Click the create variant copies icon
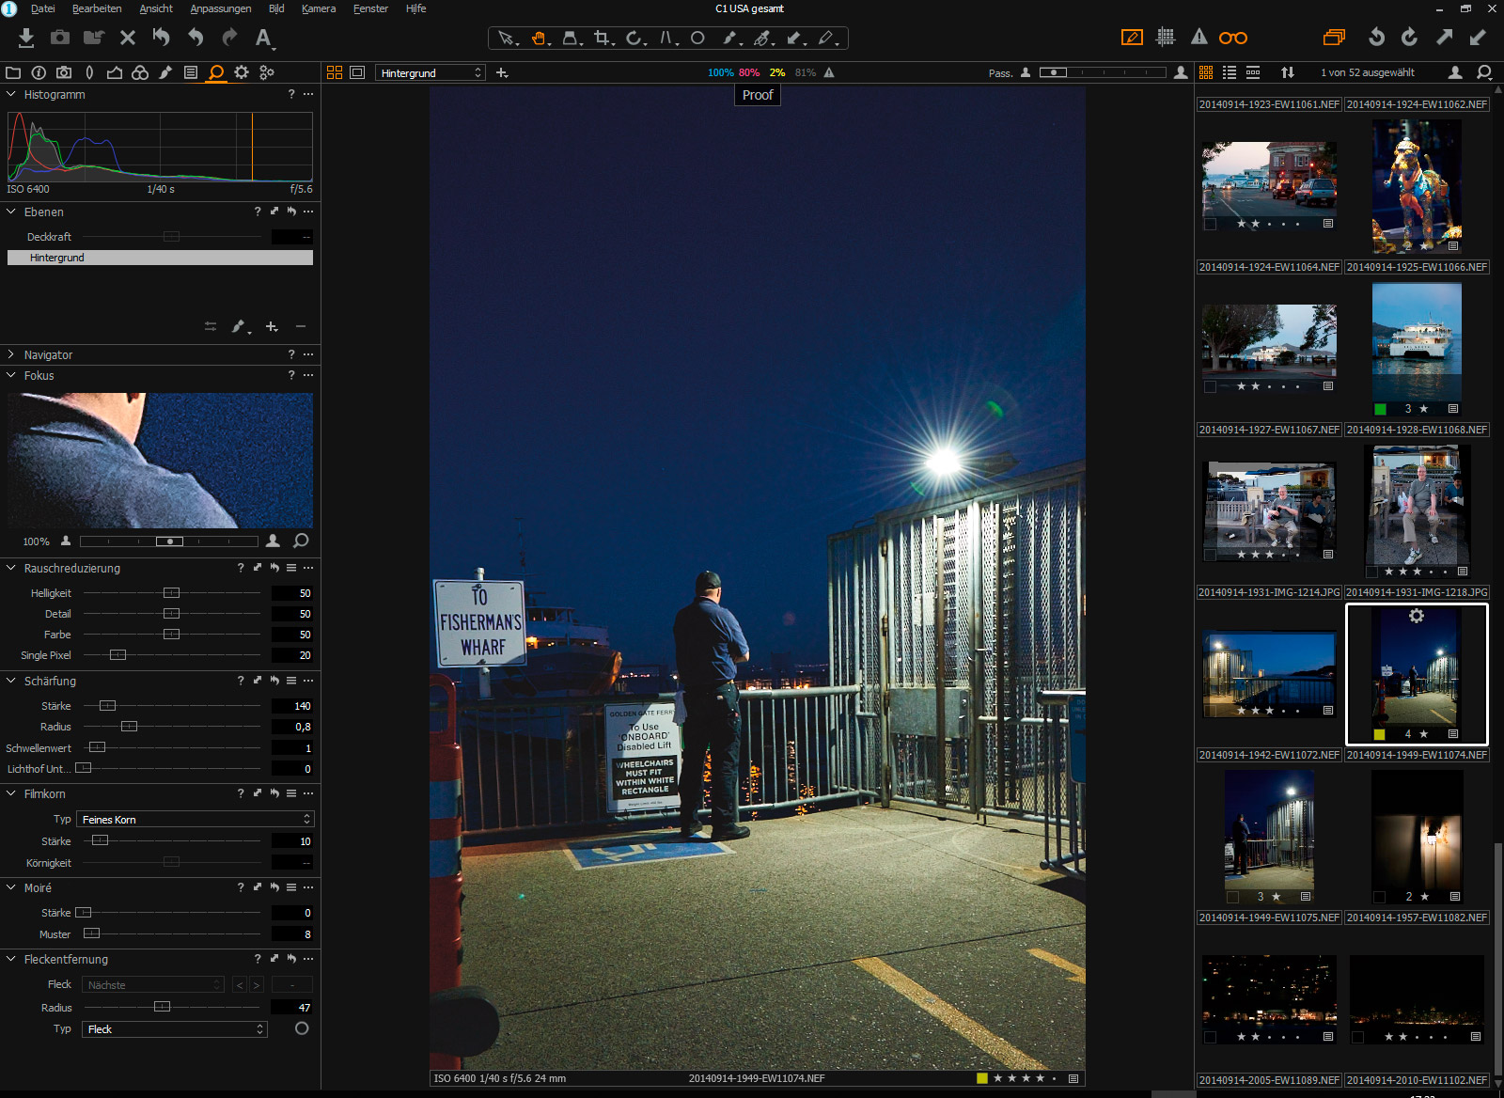1504x1098 pixels. [x=1334, y=38]
